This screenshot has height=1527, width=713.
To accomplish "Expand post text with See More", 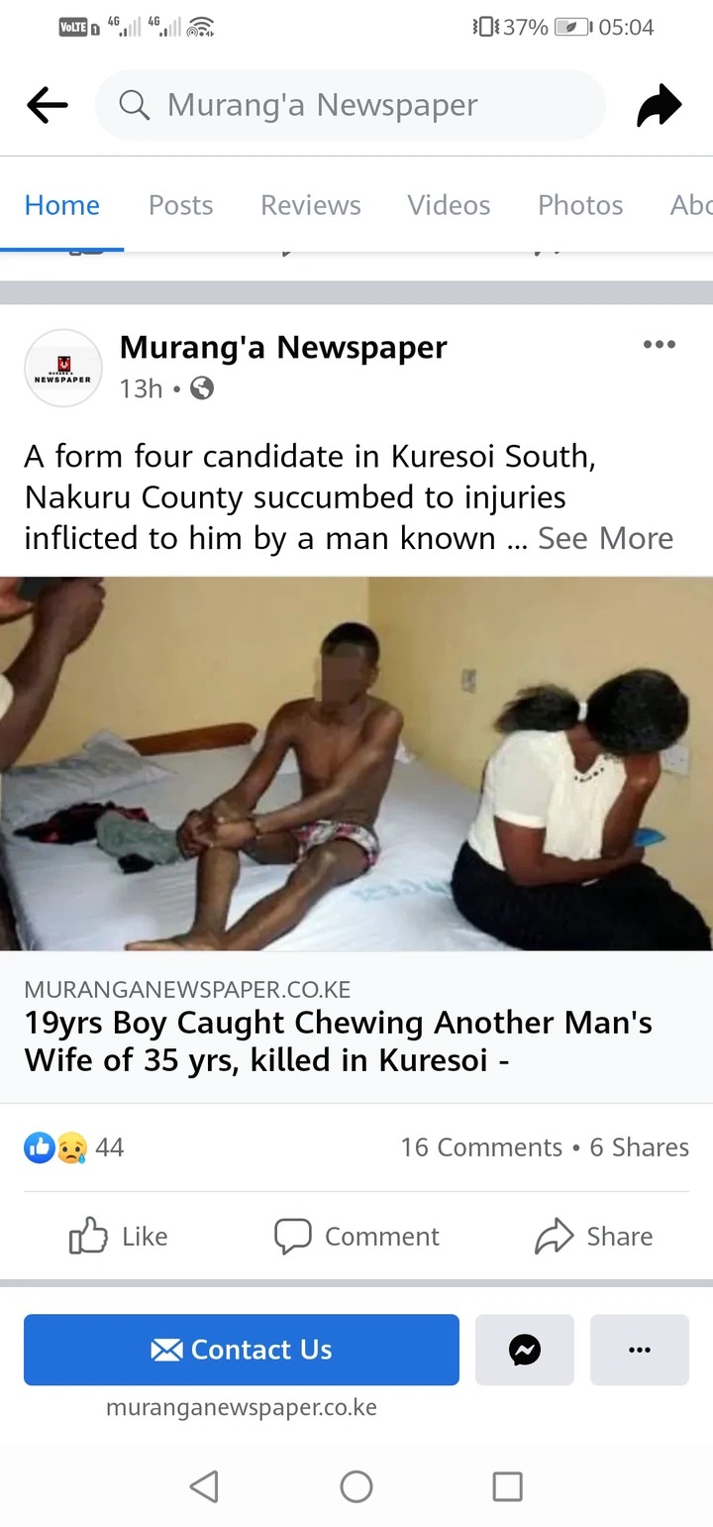I will click(x=605, y=538).
